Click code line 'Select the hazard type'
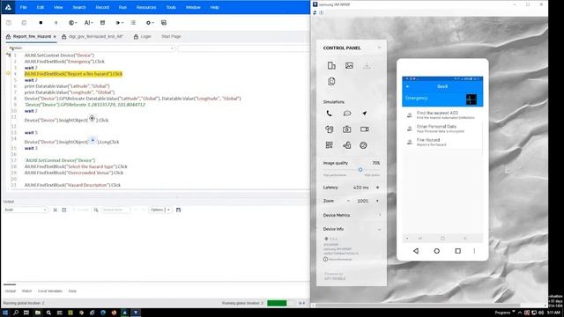Viewport: 564px width, 317px height. click(76, 166)
